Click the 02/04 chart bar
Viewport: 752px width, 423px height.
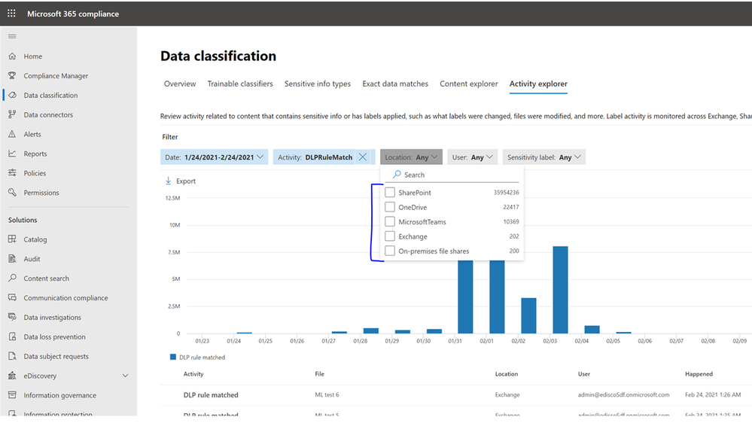592,330
